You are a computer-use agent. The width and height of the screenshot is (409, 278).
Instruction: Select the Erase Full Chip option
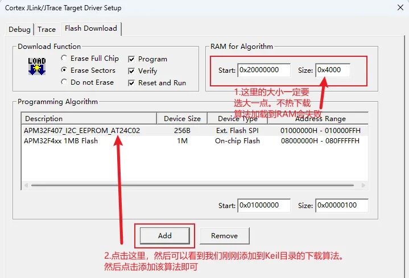pyautogui.click(x=64, y=59)
